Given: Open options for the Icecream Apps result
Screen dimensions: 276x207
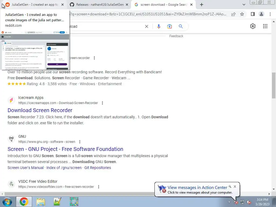Looking at the screenshot, I should [x=102, y=103].
